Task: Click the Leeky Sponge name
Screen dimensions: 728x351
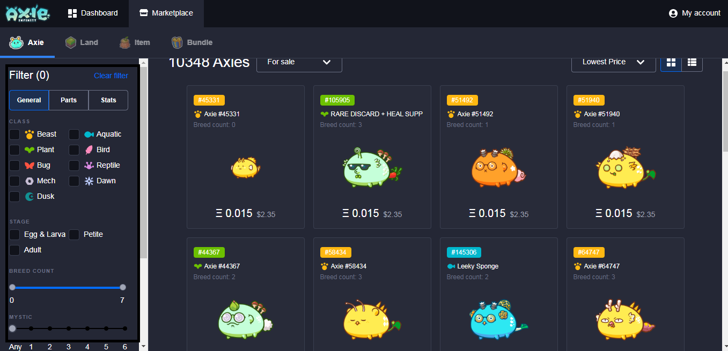Action: pyautogui.click(x=478, y=266)
